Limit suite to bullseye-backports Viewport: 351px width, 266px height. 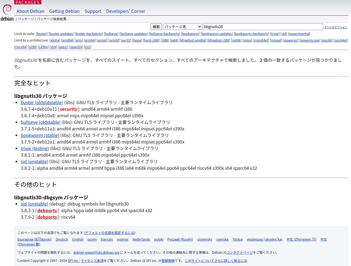click(x=164, y=34)
